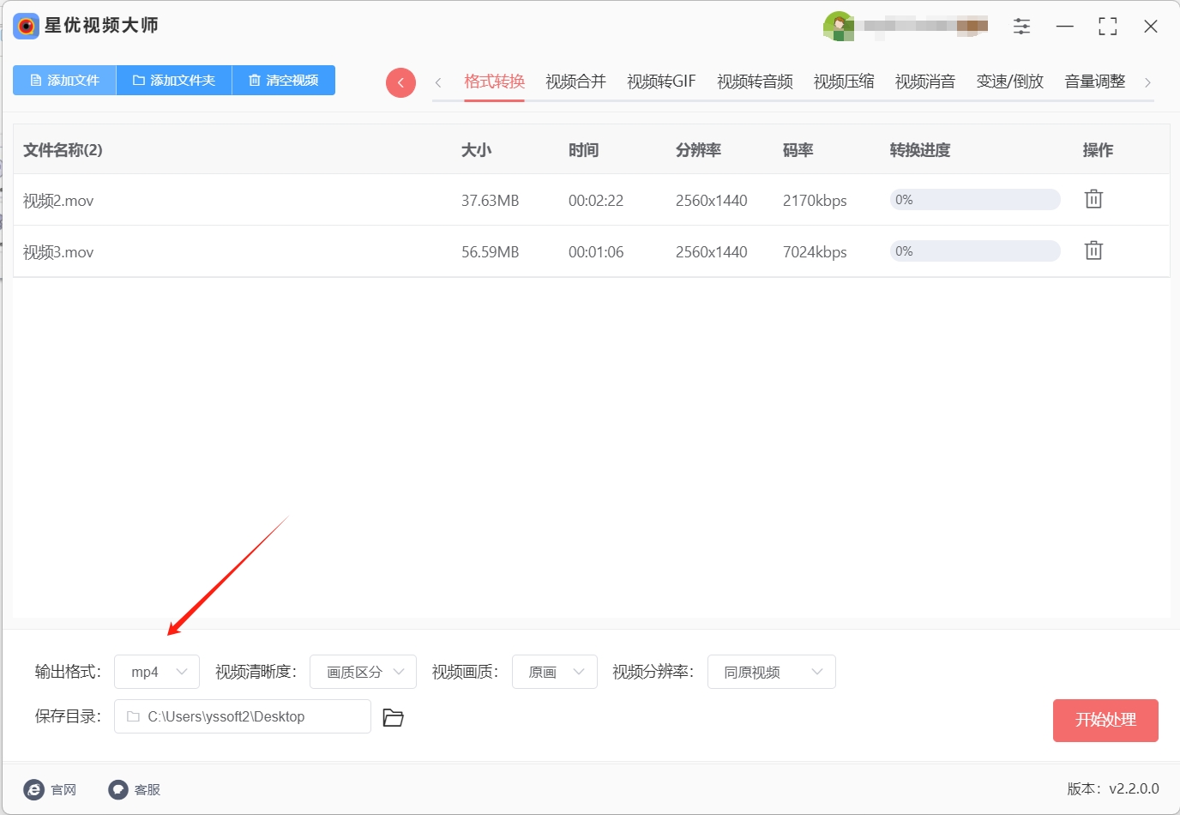Click the 码率 column header
The image size is (1180, 815).
798,150
